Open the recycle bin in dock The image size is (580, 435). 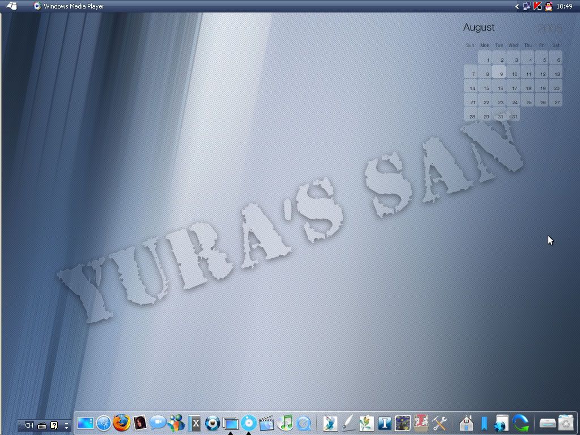[x=566, y=423]
